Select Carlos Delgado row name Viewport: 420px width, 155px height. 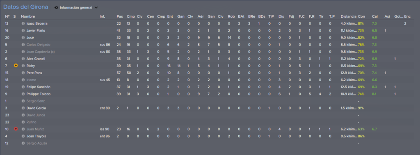pyautogui.click(x=38, y=45)
